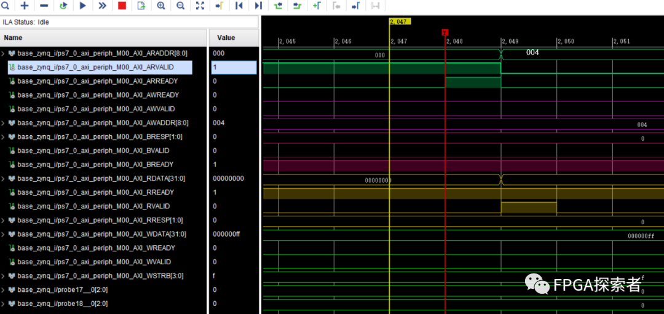This screenshot has height=314, width=664.
Task: Go to last time with skip-forward icon
Action: click(258, 6)
